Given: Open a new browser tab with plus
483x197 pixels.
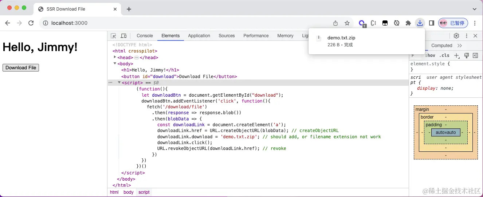Looking at the screenshot, I should pyautogui.click(x=129, y=9).
